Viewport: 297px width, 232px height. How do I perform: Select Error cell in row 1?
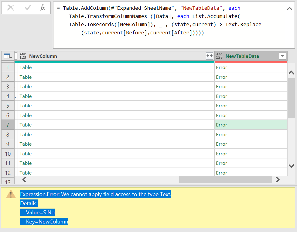251,67
